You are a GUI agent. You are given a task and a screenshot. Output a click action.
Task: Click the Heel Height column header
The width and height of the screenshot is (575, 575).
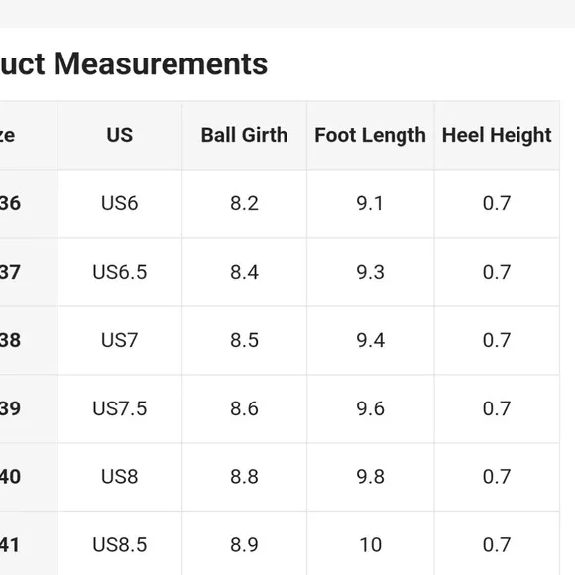pyautogui.click(x=497, y=135)
